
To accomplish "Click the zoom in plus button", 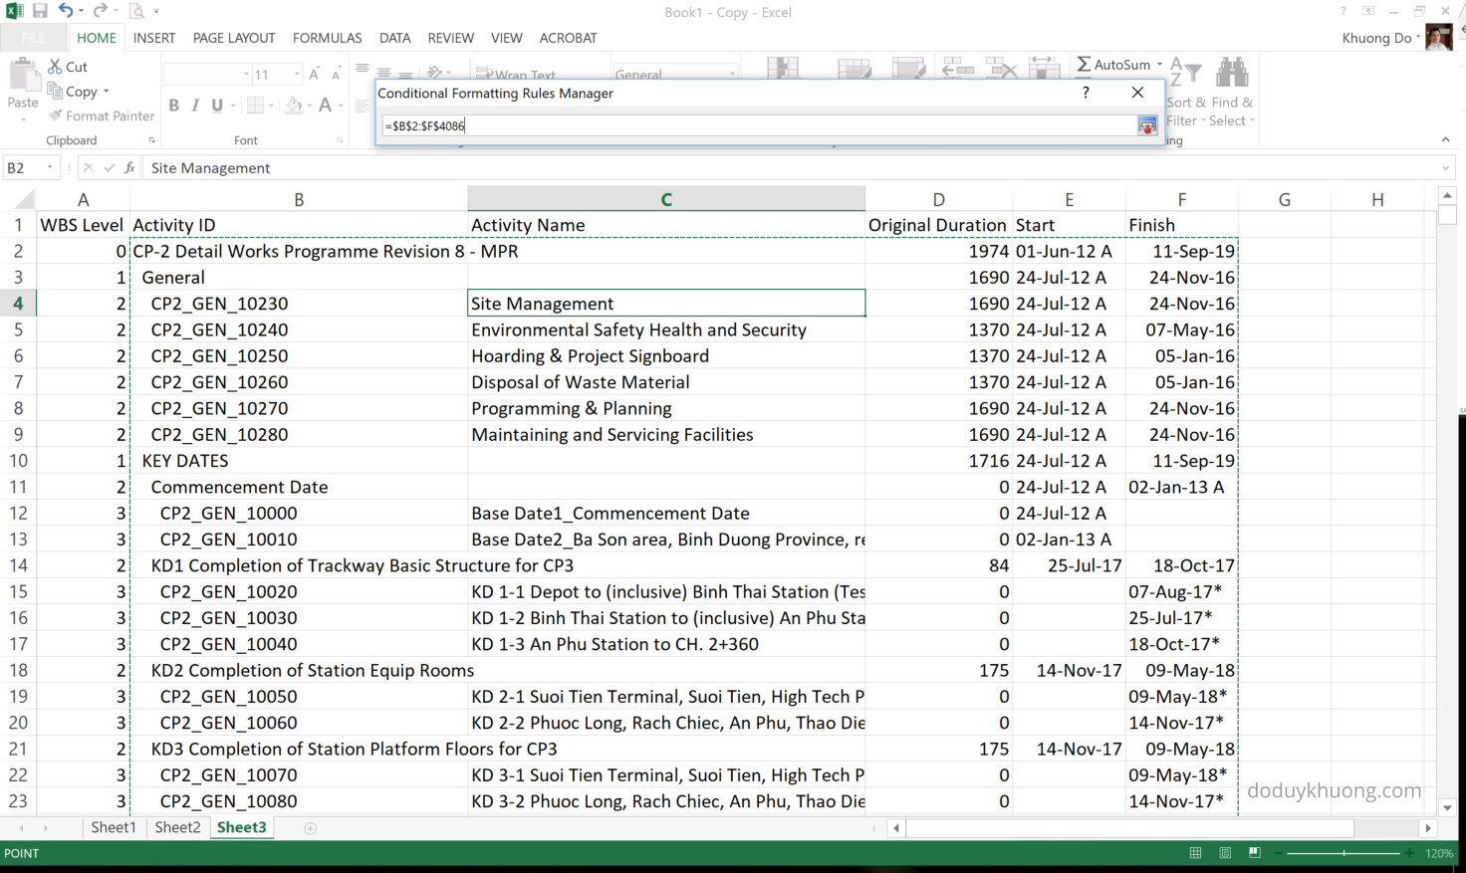I will (1410, 853).
